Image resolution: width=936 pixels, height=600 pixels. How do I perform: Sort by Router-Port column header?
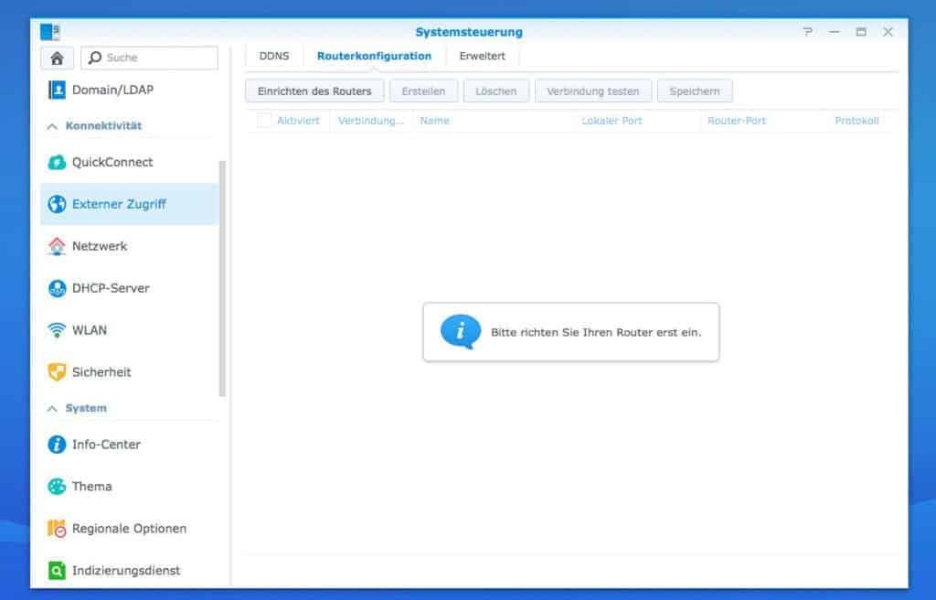point(736,121)
